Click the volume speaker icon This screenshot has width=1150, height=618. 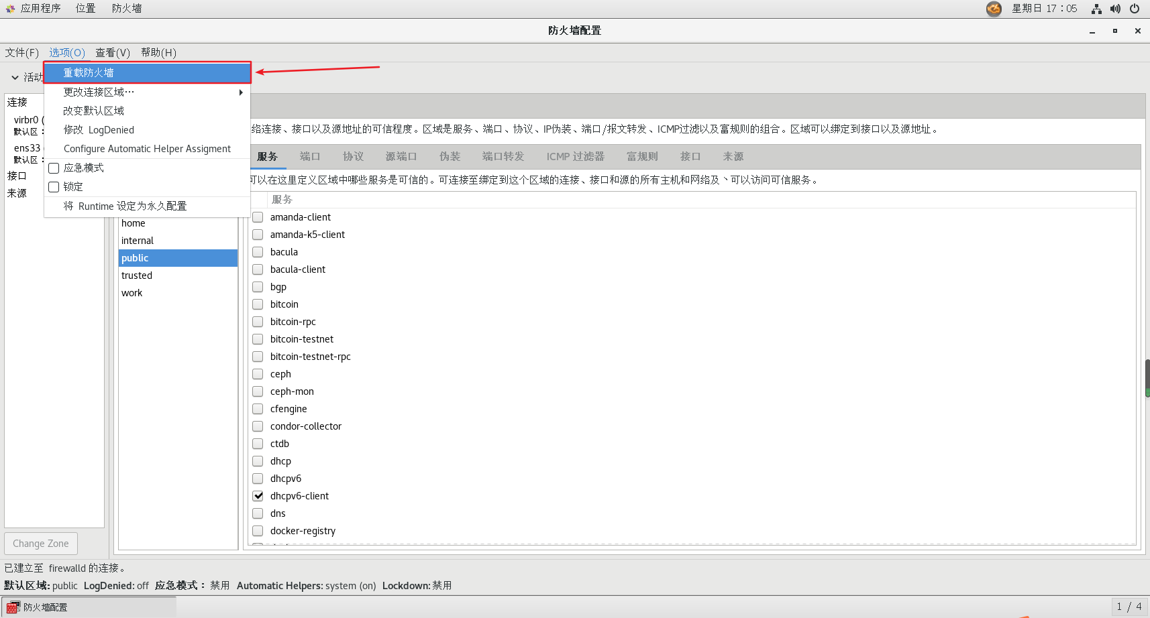click(x=1115, y=9)
